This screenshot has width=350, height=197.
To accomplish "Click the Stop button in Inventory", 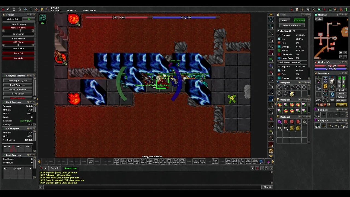I will tap(341, 94).
